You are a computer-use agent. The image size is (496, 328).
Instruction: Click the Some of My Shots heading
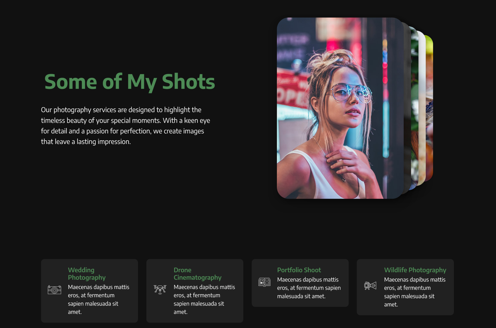tap(129, 82)
